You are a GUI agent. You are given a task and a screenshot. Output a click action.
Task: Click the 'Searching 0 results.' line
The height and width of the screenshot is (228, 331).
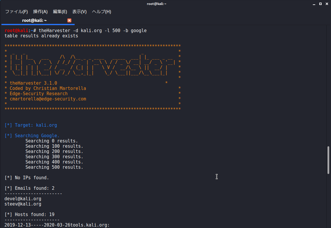(x=52, y=141)
